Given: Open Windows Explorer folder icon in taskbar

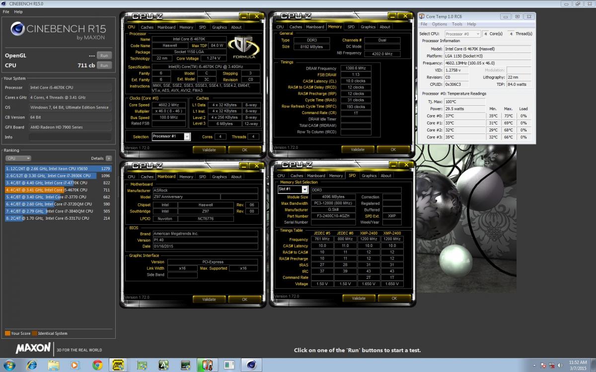Looking at the screenshot, I should pos(54,365).
